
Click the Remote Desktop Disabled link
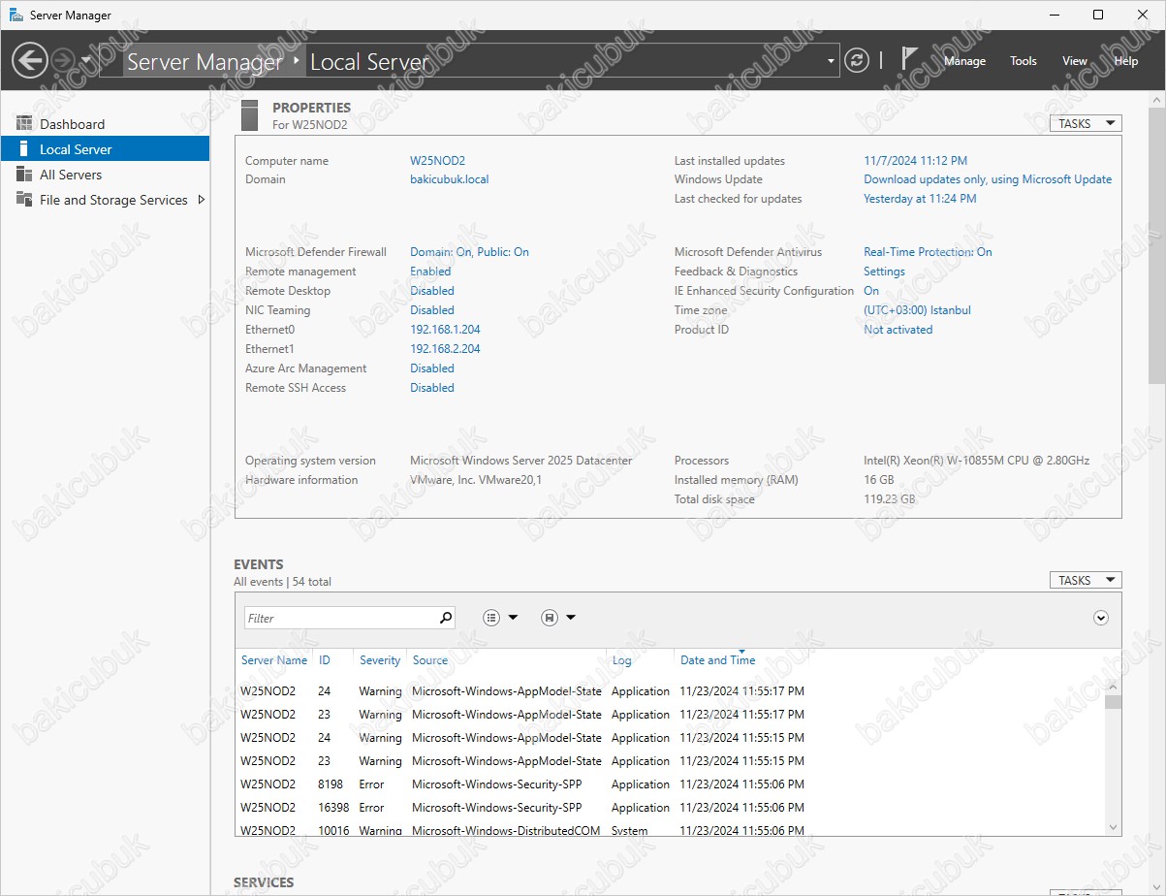coord(432,291)
